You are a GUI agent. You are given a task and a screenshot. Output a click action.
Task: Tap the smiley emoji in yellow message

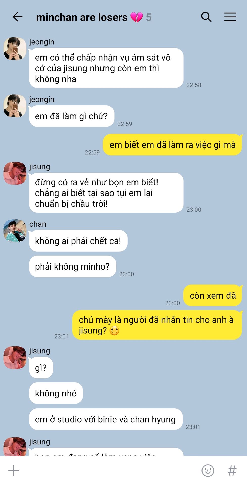[x=114, y=331]
